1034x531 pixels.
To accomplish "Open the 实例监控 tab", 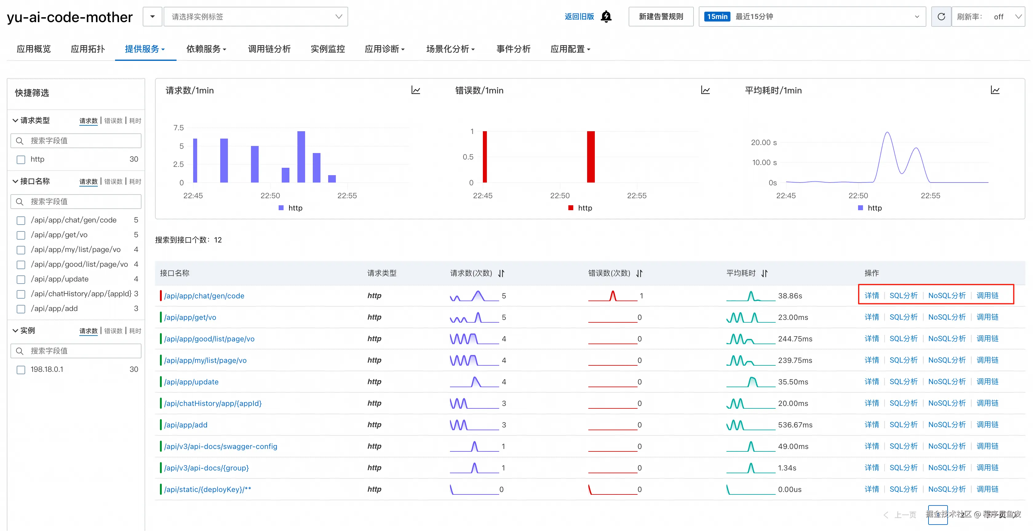I will click(x=328, y=49).
